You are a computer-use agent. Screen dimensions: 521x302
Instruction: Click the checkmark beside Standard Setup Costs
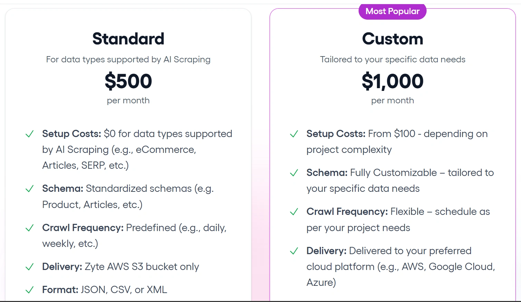tap(30, 134)
